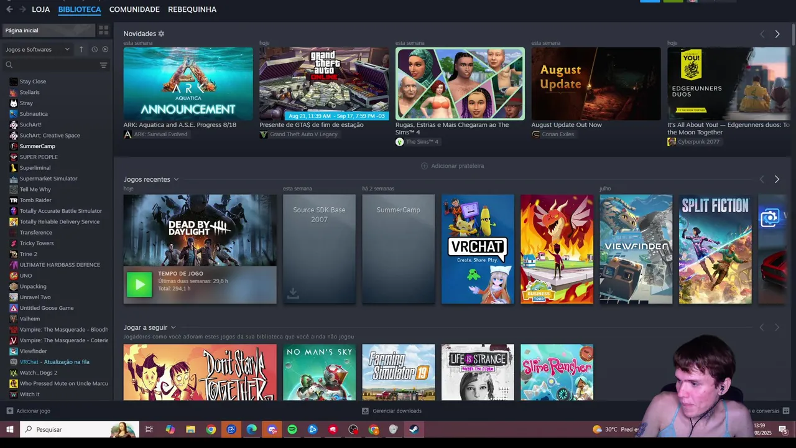Open the Viewfinder game cover
The width and height of the screenshot is (796, 448).
pyautogui.click(x=636, y=249)
